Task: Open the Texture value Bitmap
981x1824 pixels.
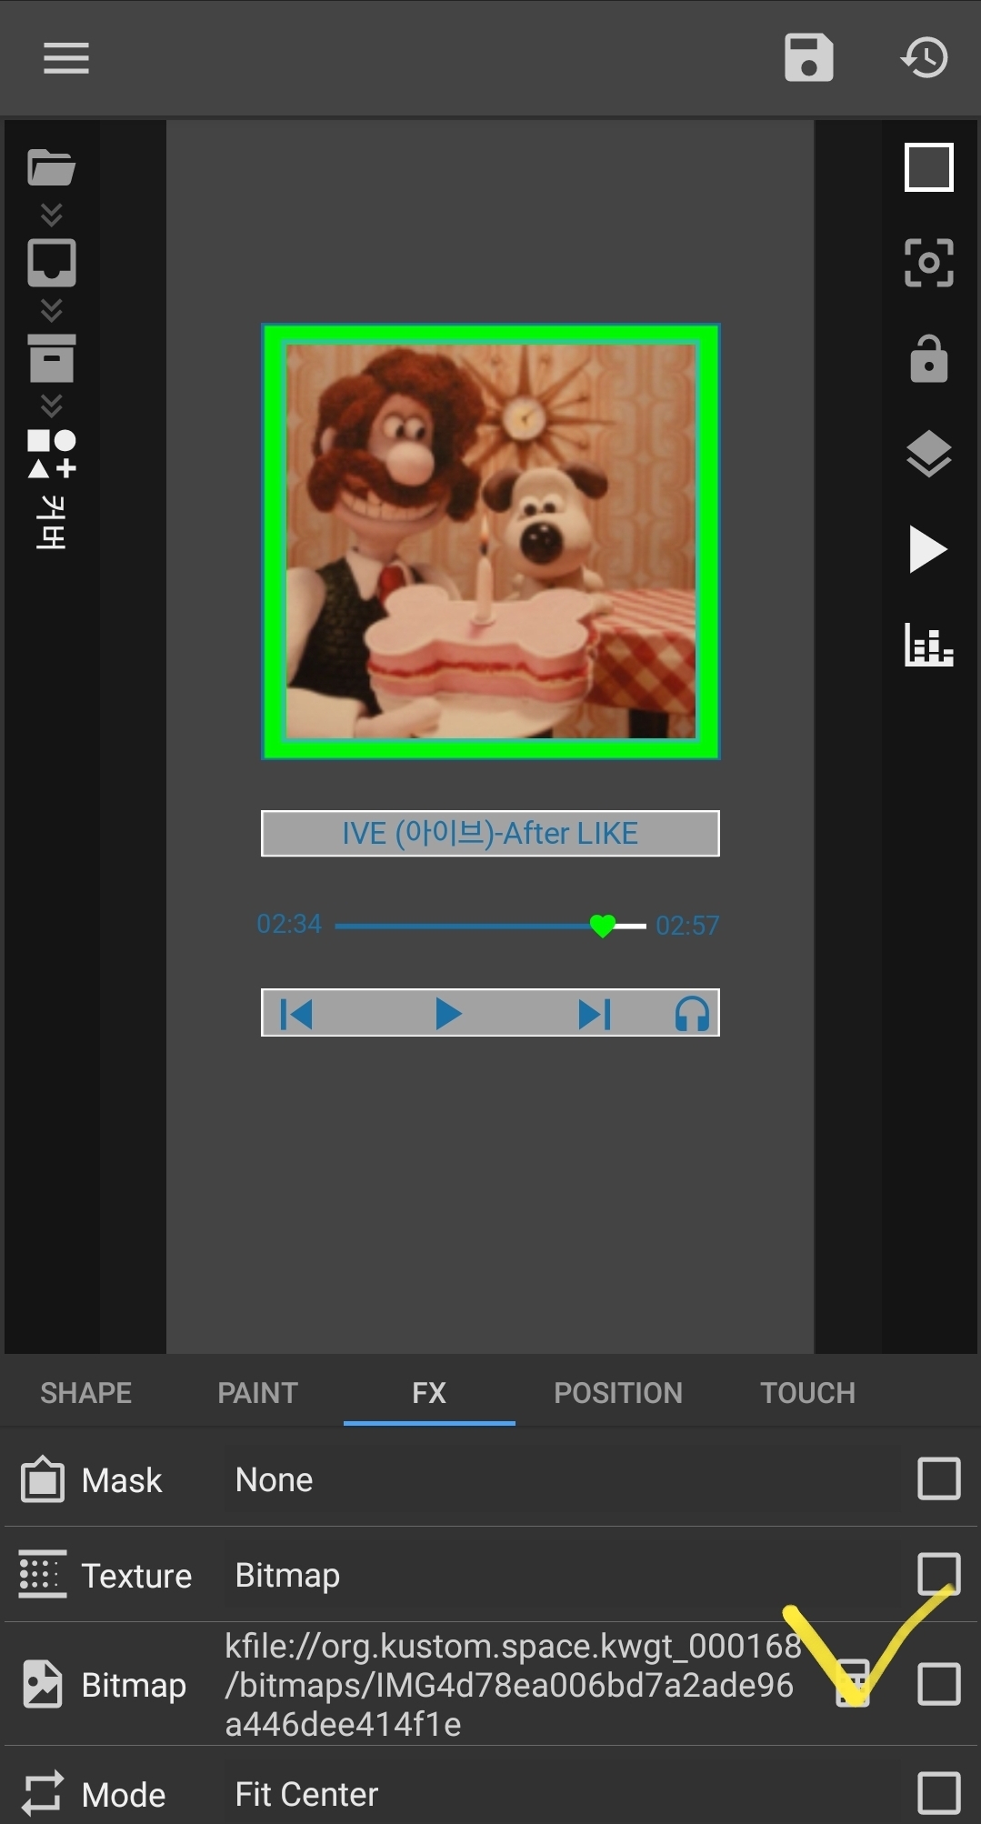Action: point(562,1575)
